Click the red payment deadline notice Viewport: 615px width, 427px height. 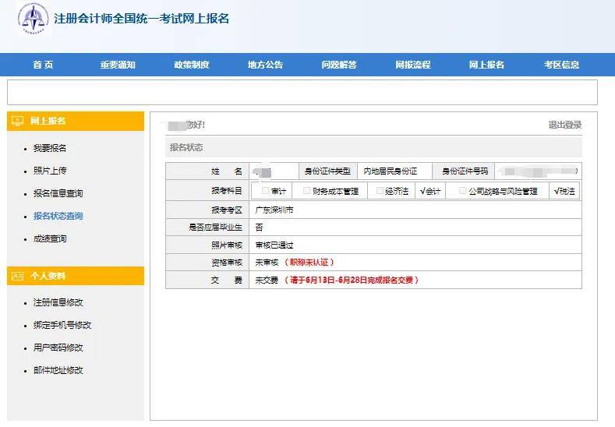352,280
